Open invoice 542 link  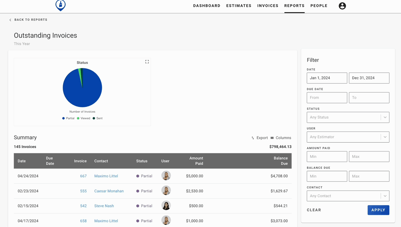coord(83,206)
